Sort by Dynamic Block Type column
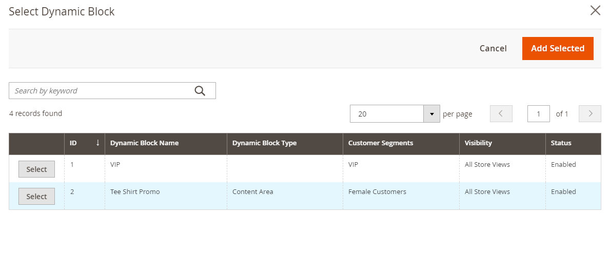This screenshot has width=609, height=271. tap(285, 143)
